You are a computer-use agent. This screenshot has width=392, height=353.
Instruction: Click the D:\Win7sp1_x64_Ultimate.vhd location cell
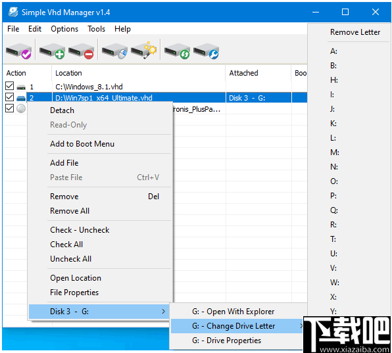pyautogui.click(x=139, y=98)
